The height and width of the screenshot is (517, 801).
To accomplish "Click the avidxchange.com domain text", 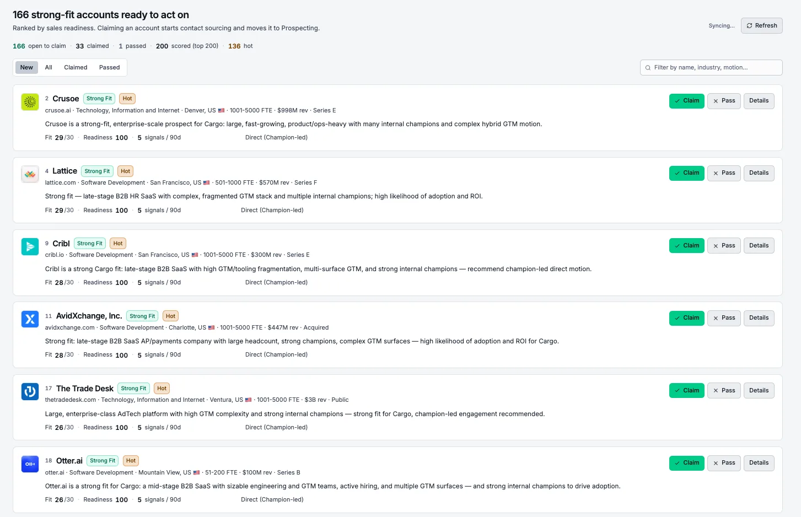I will coord(70,327).
